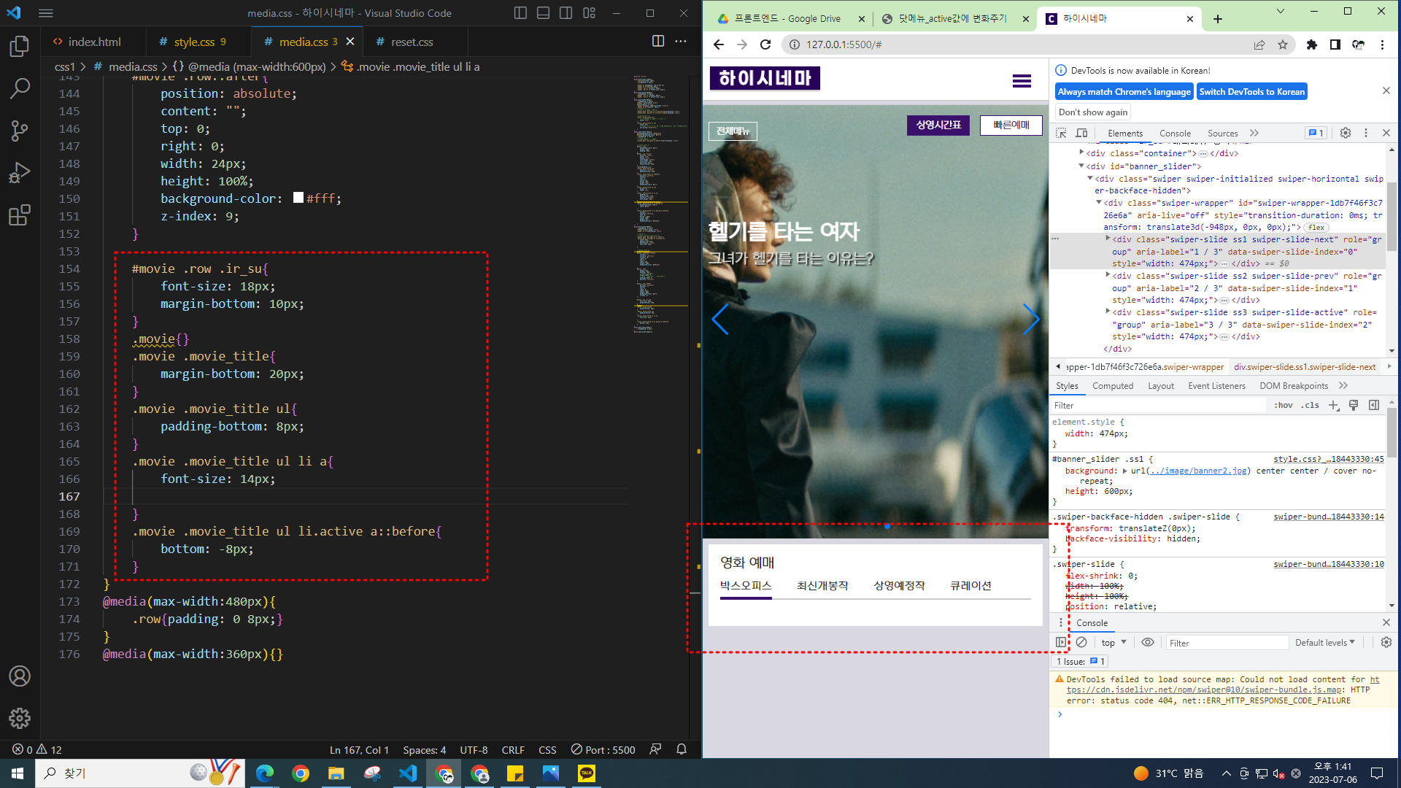Click the DevTools inspect element picker icon
Screen dimensions: 1401x788
click(x=1061, y=133)
